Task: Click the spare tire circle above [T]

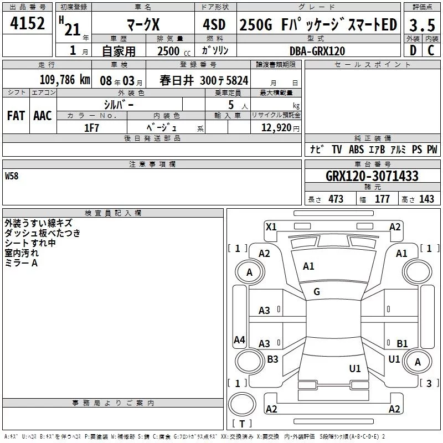Action: [242, 404]
